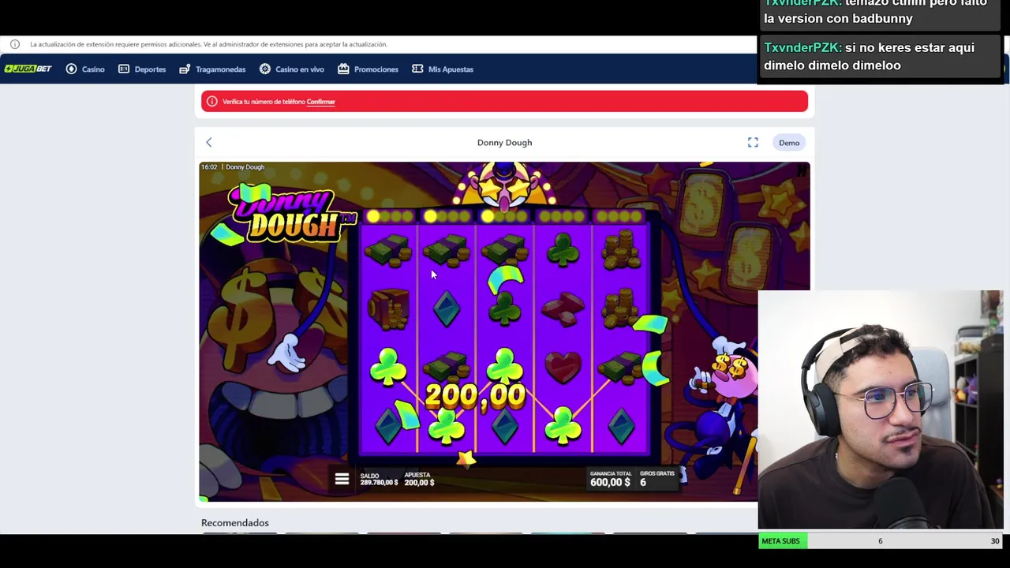Click the red alert info icon
The width and height of the screenshot is (1010, 568).
click(x=211, y=102)
